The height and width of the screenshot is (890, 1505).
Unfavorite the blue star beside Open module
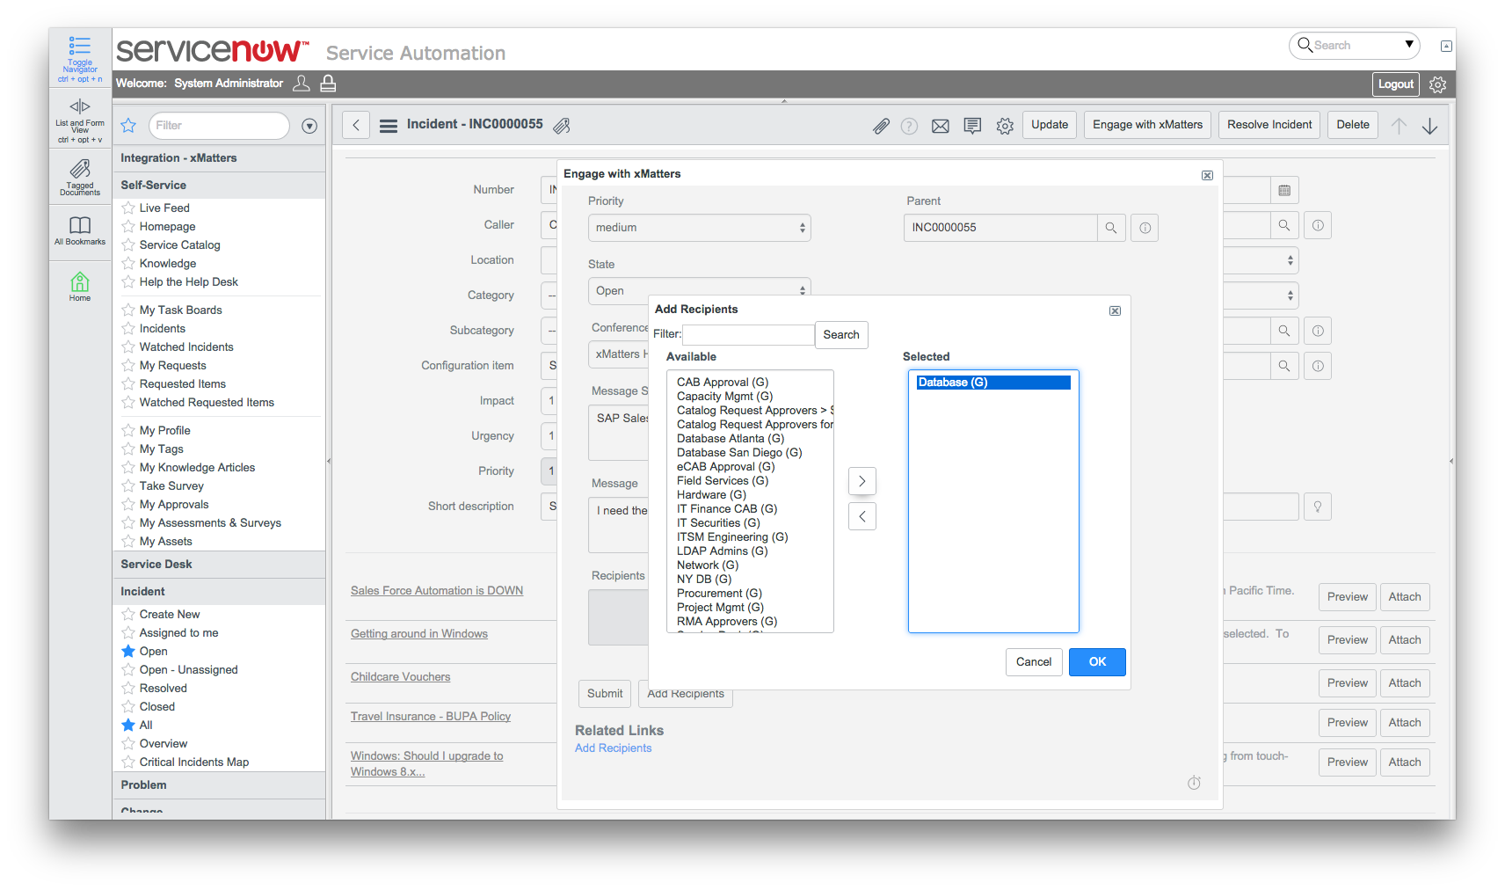click(x=127, y=651)
